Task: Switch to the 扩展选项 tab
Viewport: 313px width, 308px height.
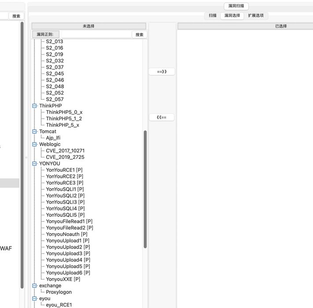Action: click(x=256, y=15)
